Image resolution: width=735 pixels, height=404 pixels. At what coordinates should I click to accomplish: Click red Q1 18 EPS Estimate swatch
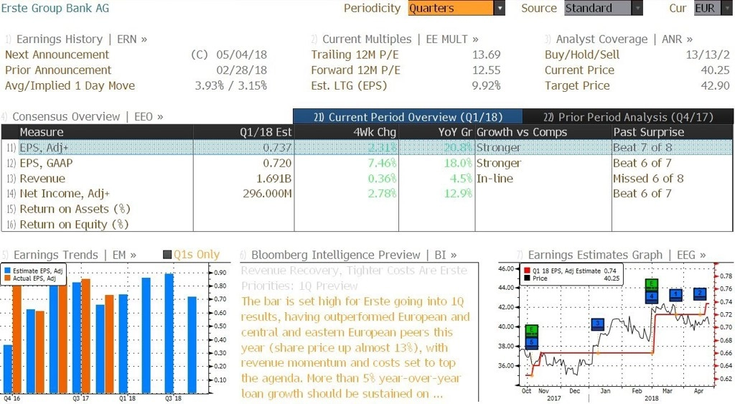pyautogui.click(x=528, y=271)
